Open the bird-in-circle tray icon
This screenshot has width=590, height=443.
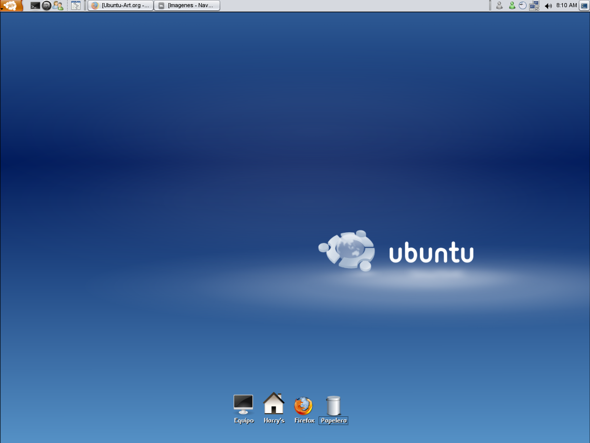tap(522, 6)
